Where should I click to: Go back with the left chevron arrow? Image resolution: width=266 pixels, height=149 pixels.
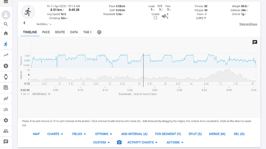click(24, 23)
